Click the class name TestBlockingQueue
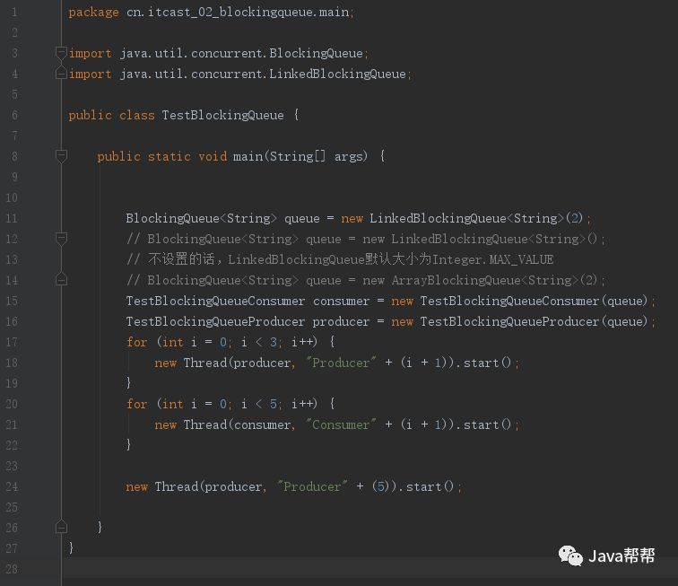The height and width of the screenshot is (586, 678). tap(222, 115)
